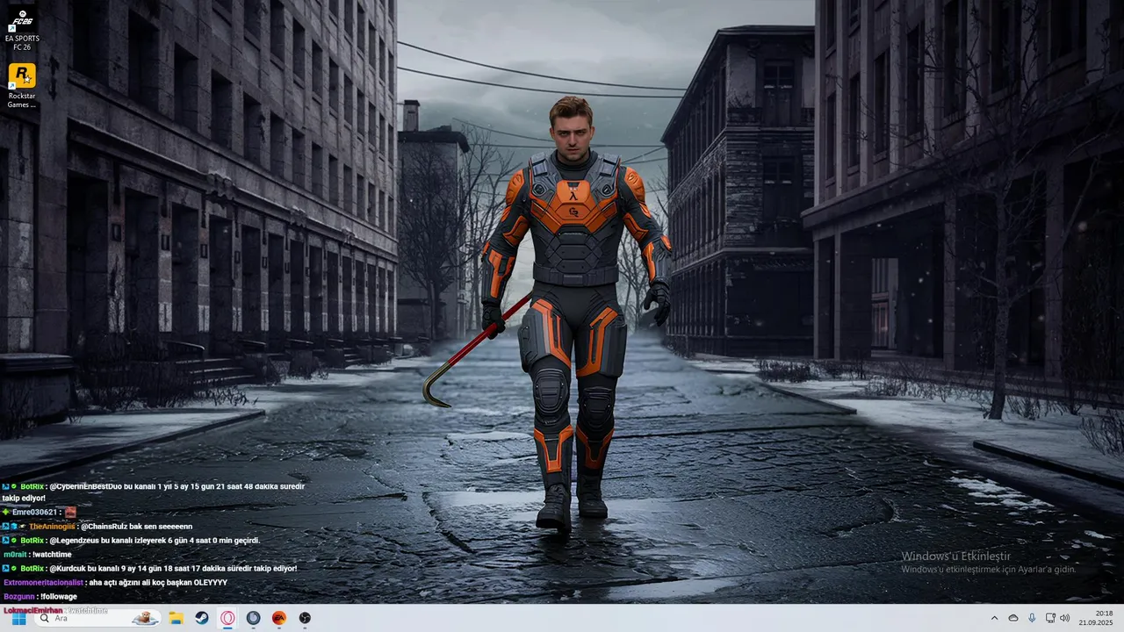Viewport: 1124px width, 632px height.
Task: Switch to Opera GX in the taskbar
Action: (x=227, y=618)
